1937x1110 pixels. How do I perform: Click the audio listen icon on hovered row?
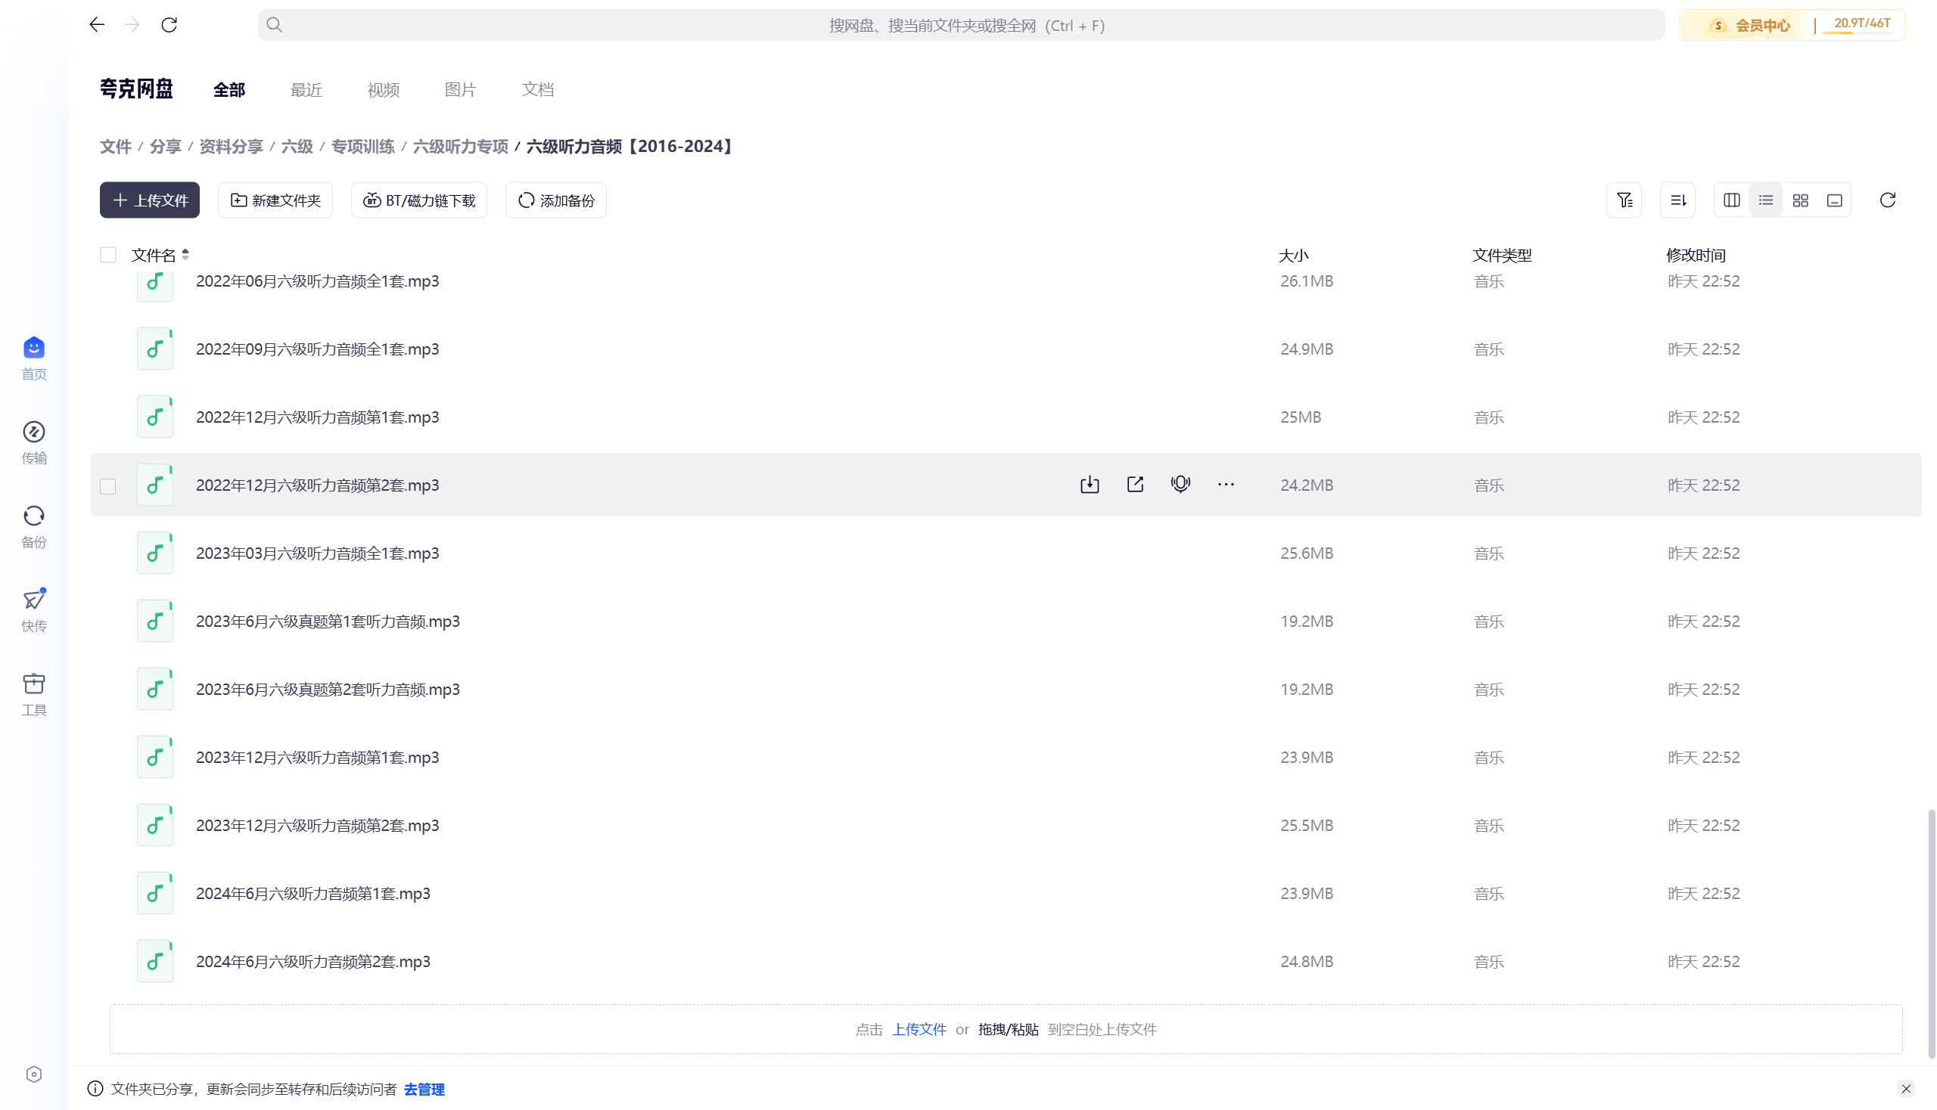[1180, 485]
